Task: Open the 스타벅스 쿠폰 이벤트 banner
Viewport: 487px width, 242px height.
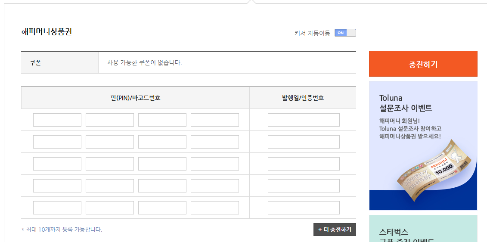Action: 423,228
